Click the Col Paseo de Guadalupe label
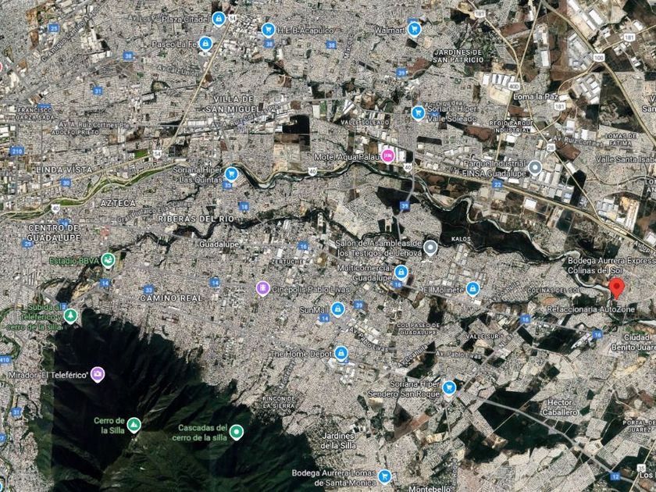The width and height of the screenshot is (656, 492). point(419,329)
